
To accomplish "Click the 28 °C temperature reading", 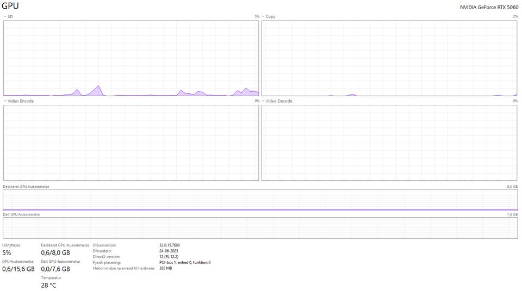I will 48,286.
